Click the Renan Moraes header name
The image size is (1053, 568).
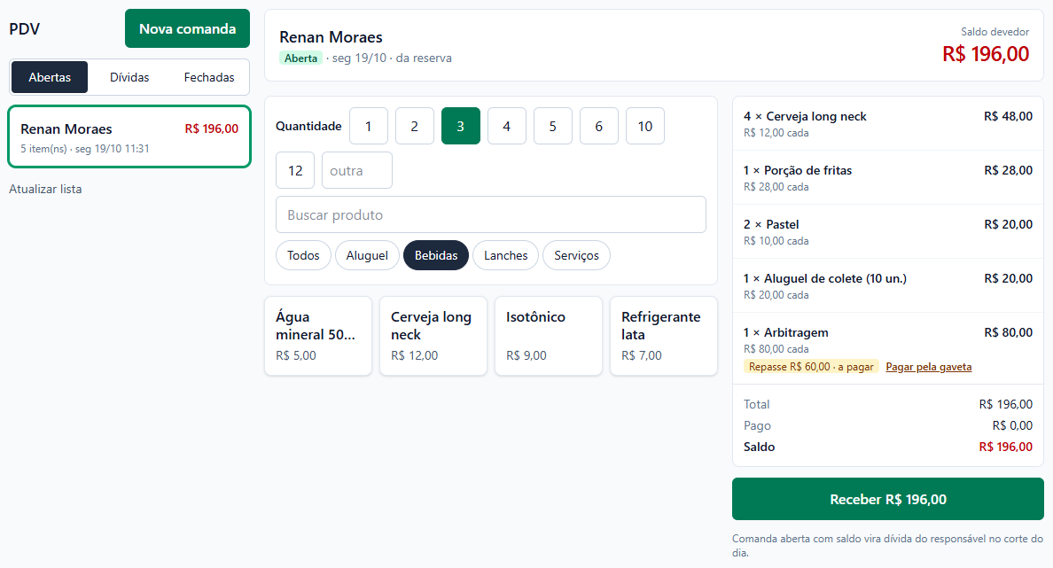click(x=331, y=37)
